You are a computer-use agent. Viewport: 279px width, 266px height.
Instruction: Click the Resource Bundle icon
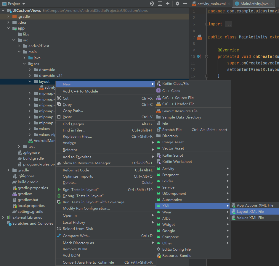click(x=158, y=256)
